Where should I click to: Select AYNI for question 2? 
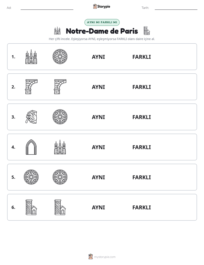[98, 87]
